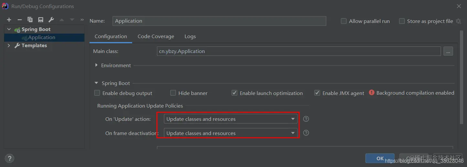This screenshot has height=167, width=467.
Task: Show more toolbar actions chevron
Action: point(82,20)
